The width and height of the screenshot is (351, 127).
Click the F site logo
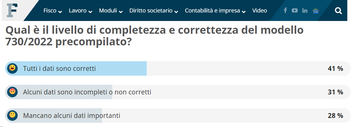13,10
